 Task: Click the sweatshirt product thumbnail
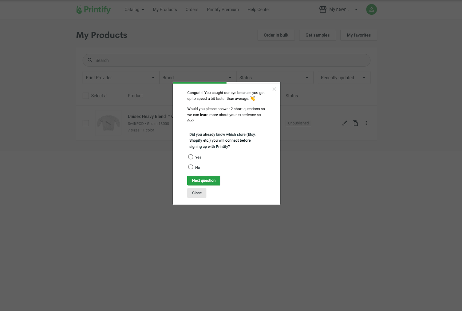click(109, 123)
